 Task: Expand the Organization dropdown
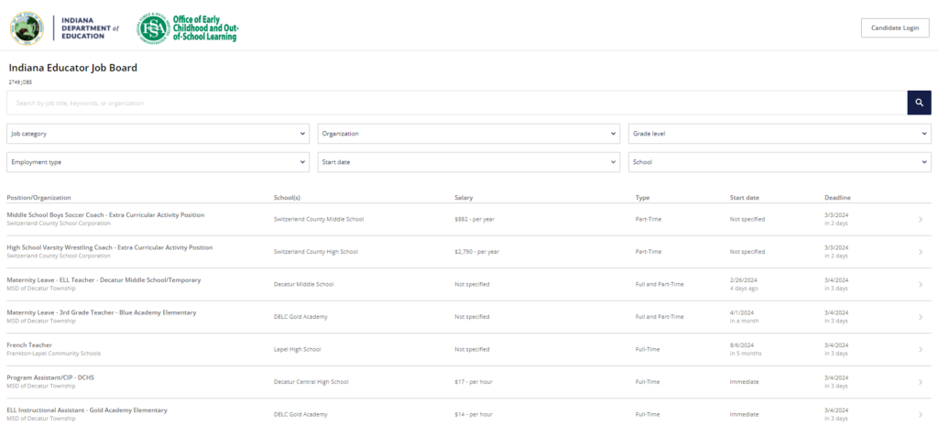tap(469, 134)
